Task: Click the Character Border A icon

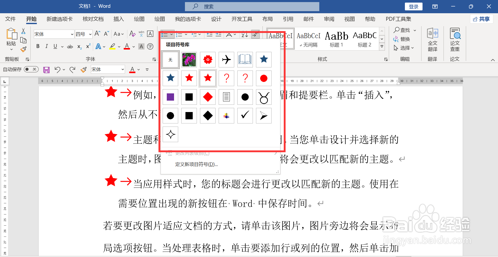Action: click(150, 34)
